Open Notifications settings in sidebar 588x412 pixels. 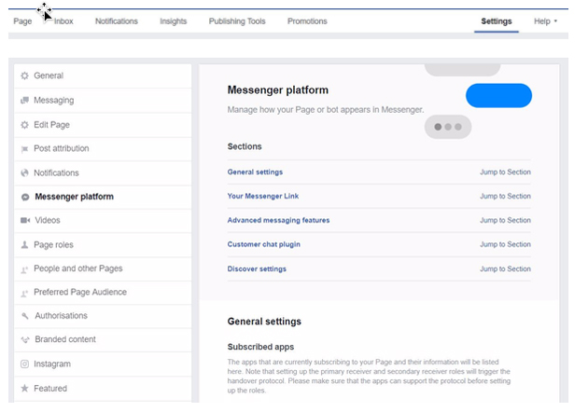pos(103,173)
